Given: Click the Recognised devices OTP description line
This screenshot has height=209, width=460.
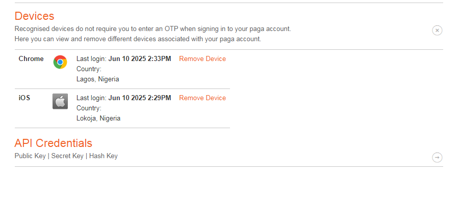Looking at the screenshot, I should (x=153, y=29).
